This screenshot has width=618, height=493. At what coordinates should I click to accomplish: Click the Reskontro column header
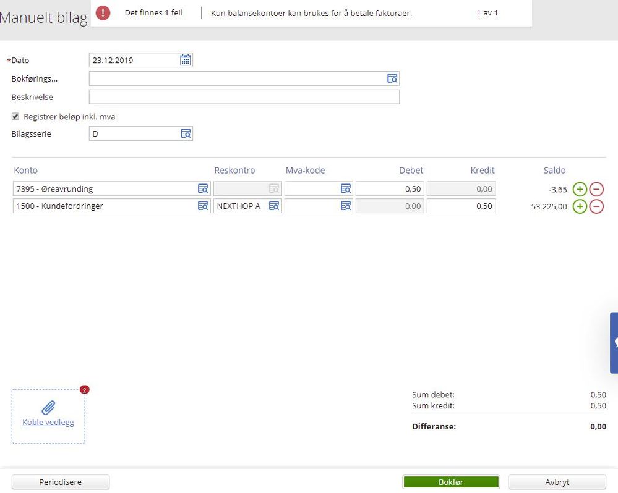[234, 171]
